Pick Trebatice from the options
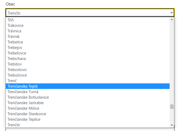 [88, 42]
